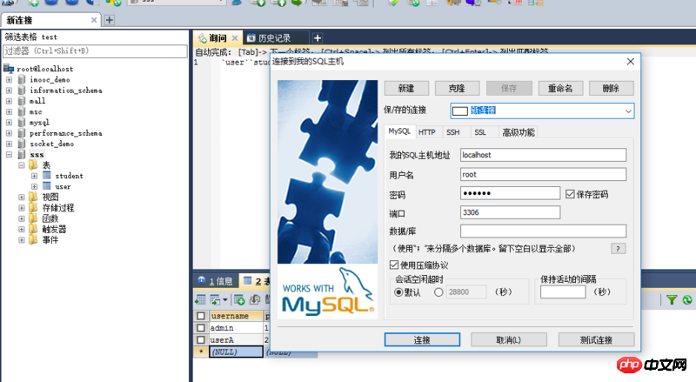This screenshot has height=382, width=696.
Task: Click the 克隆 button
Action: pyautogui.click(x=457, y=89)
